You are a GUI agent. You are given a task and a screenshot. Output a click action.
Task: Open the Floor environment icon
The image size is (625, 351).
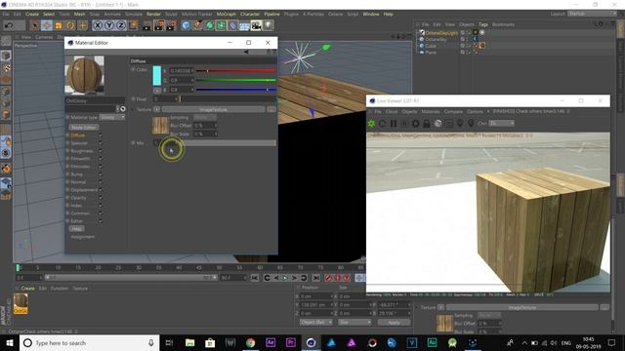[x=244, y=25]
